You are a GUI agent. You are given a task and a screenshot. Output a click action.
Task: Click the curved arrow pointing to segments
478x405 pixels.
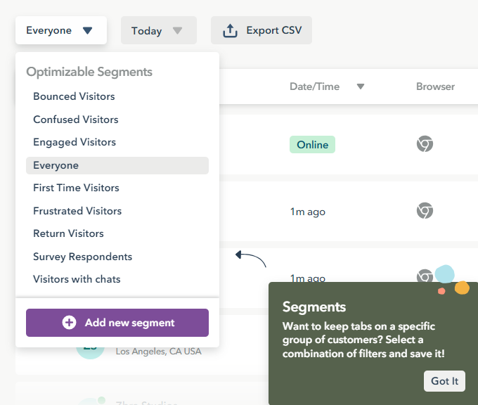tap(250, 259)
